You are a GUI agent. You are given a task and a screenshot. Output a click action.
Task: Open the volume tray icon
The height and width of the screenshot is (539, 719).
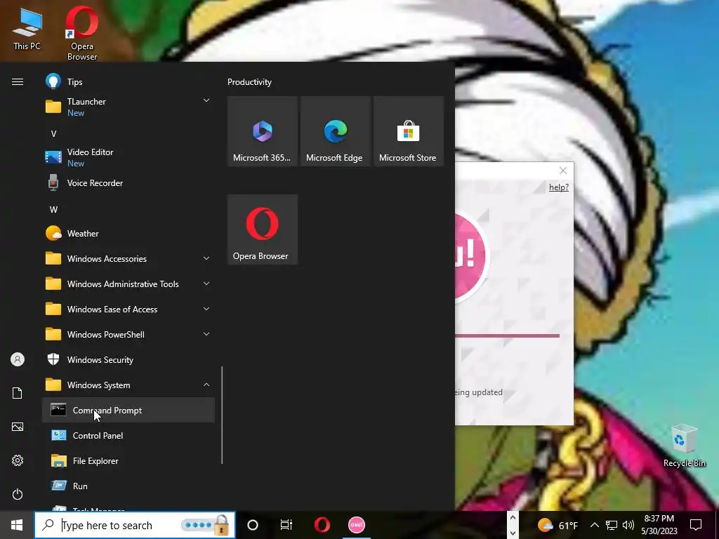628,525
